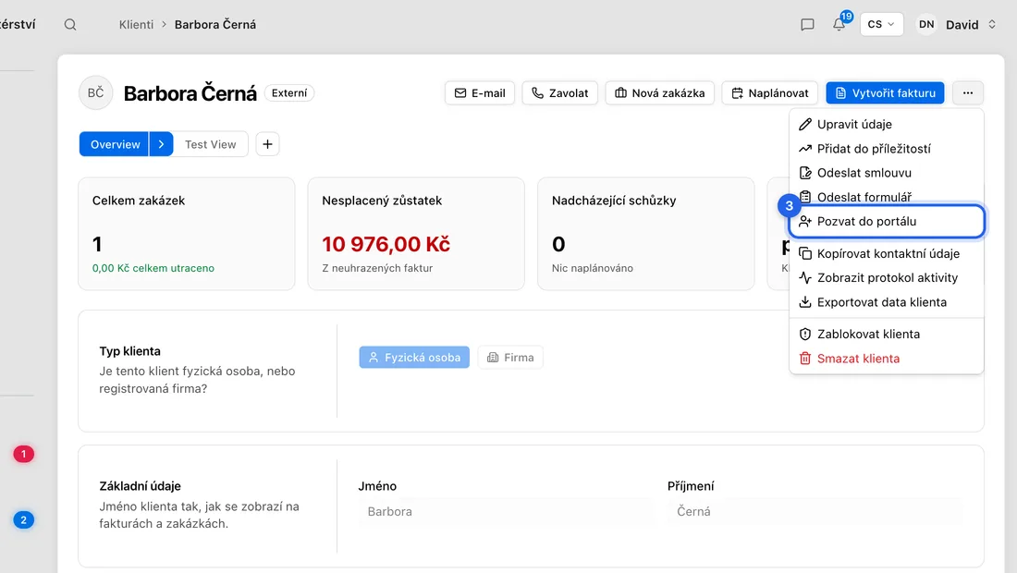The image size is (1017, 573).
Task: Expand the David user account menu
Action: point(992,25)
